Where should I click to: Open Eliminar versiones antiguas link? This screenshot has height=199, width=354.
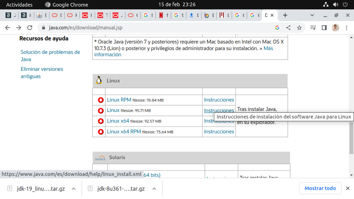(42, 72)
